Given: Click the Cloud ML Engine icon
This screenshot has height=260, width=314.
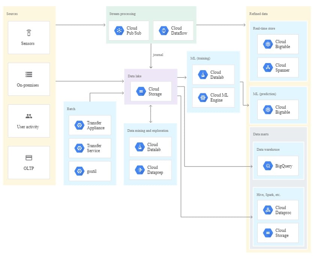Looking at the screenshot, I should tap(202, 97).
